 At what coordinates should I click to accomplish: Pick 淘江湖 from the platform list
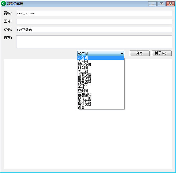pyautogui.click(x=101, y=71)
